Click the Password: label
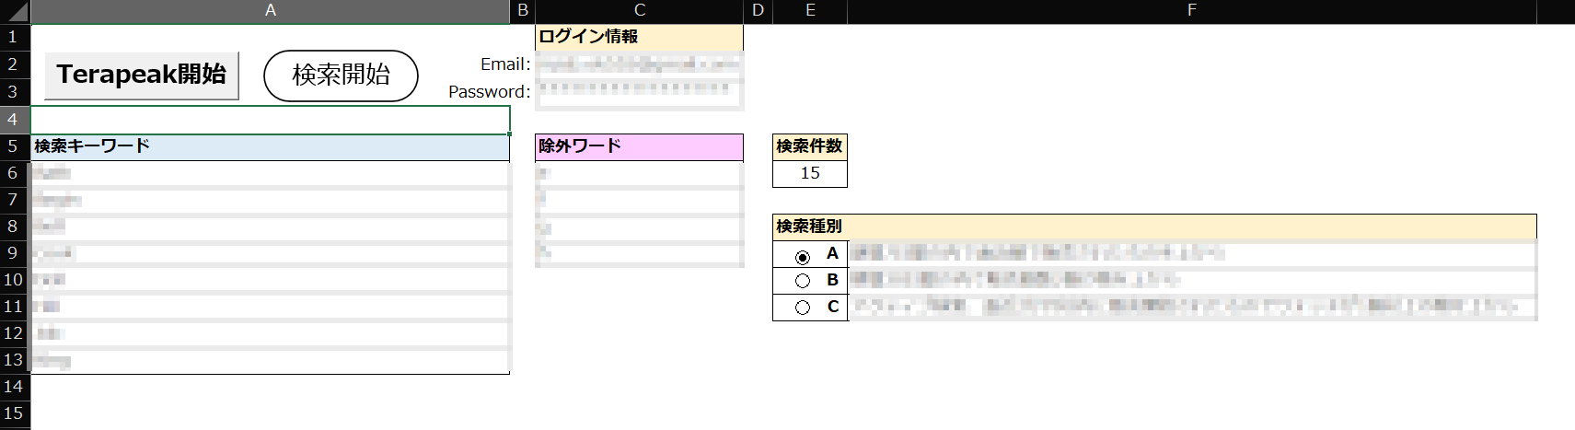This screenshot has width=1575, height=430. [490, 91]
